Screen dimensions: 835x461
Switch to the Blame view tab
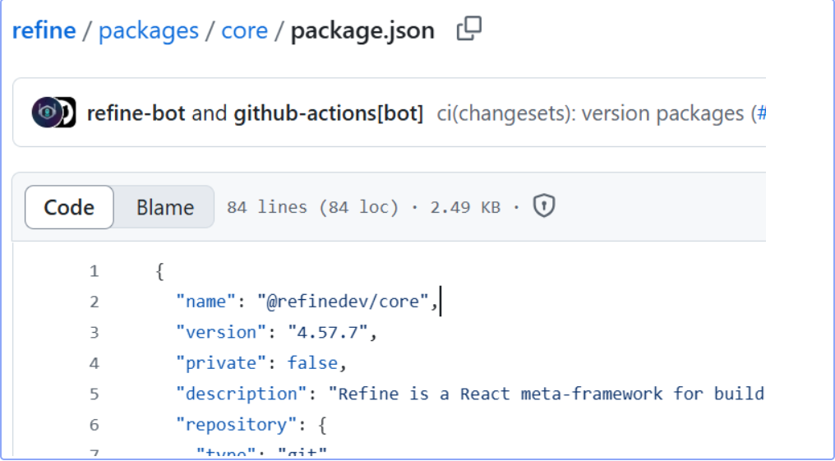click(x=165, y=207)
